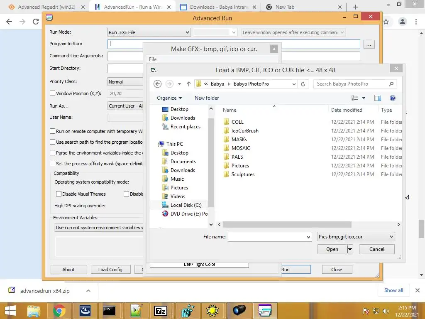Open the File menu in Make GFX

pyautogui.click(x=153, y=59)
